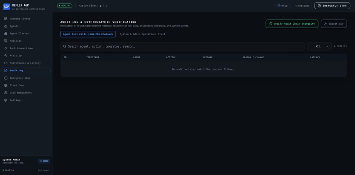Navigate to Policies
This screenshot has width=355, height=175.
(x=26, y=41)
